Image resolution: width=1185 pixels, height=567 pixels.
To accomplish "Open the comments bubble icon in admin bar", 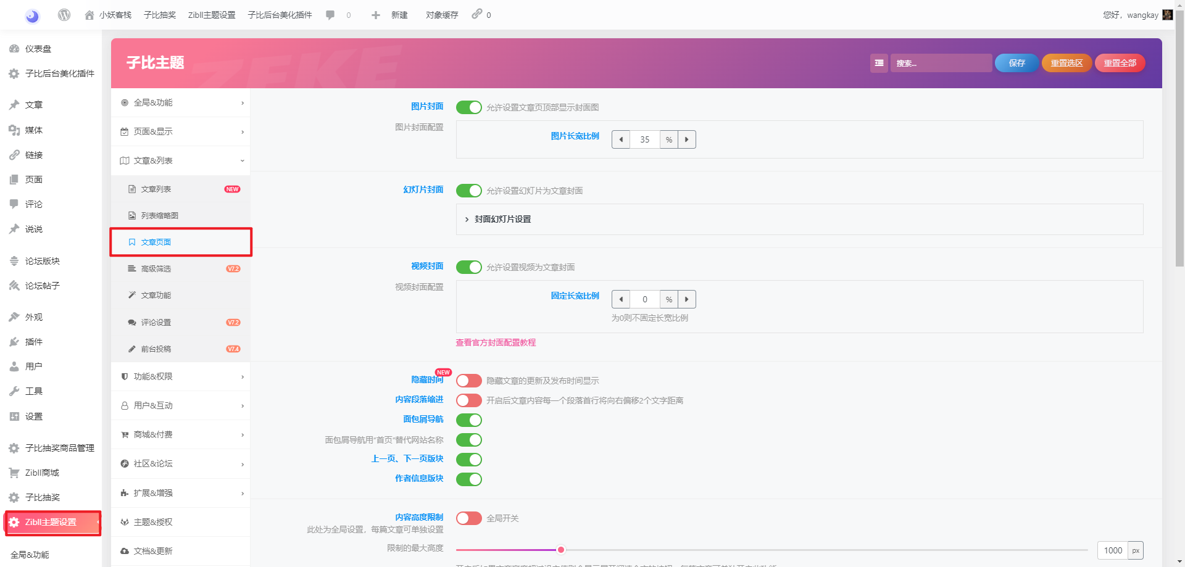I will pos(330,15).
